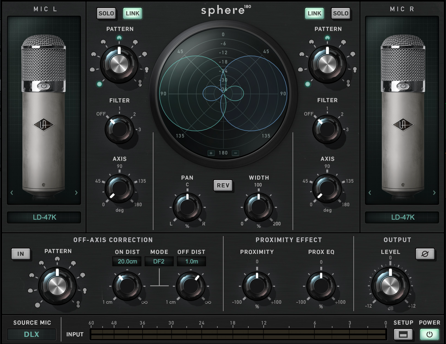
Task: Toggle the output phase invert button
Action: point(425,254)
